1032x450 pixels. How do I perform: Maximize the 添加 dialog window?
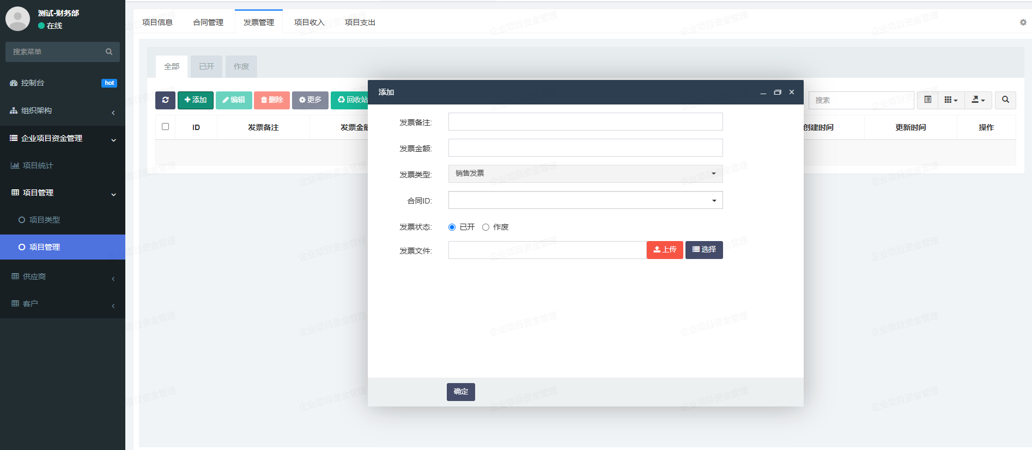[x=778, y=93]
